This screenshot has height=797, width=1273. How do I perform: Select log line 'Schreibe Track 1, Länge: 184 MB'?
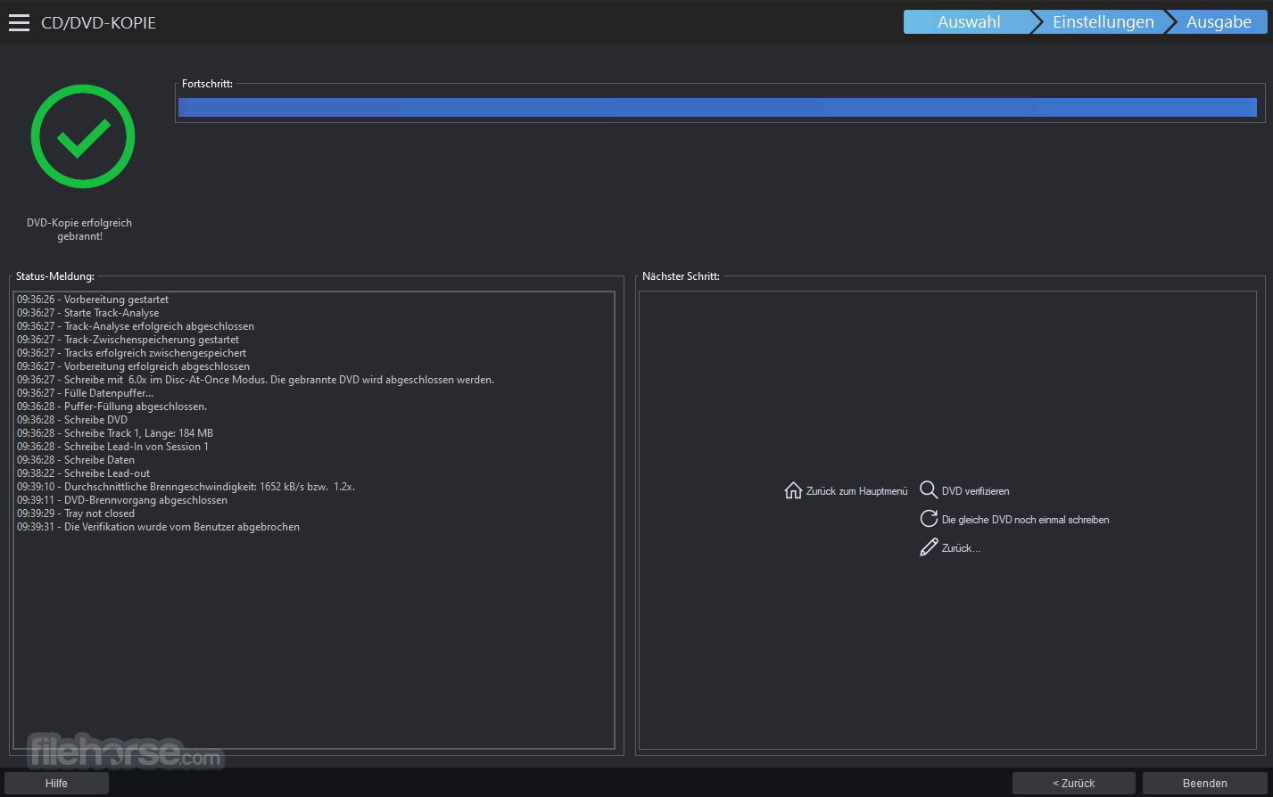(x=115, y=433)
